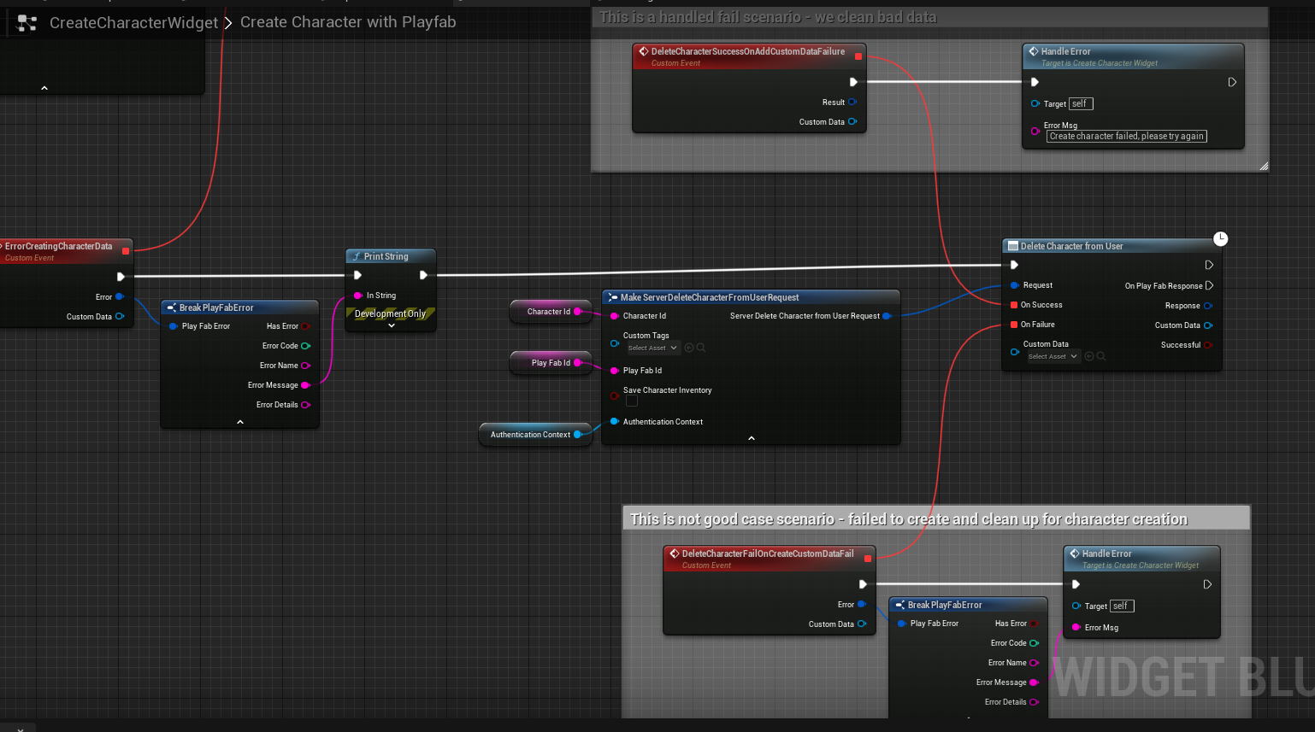1315x732 pixels.
Task: Click the blueprint graph icon beside CreateCharacterWidget
Action: (27, 23)
